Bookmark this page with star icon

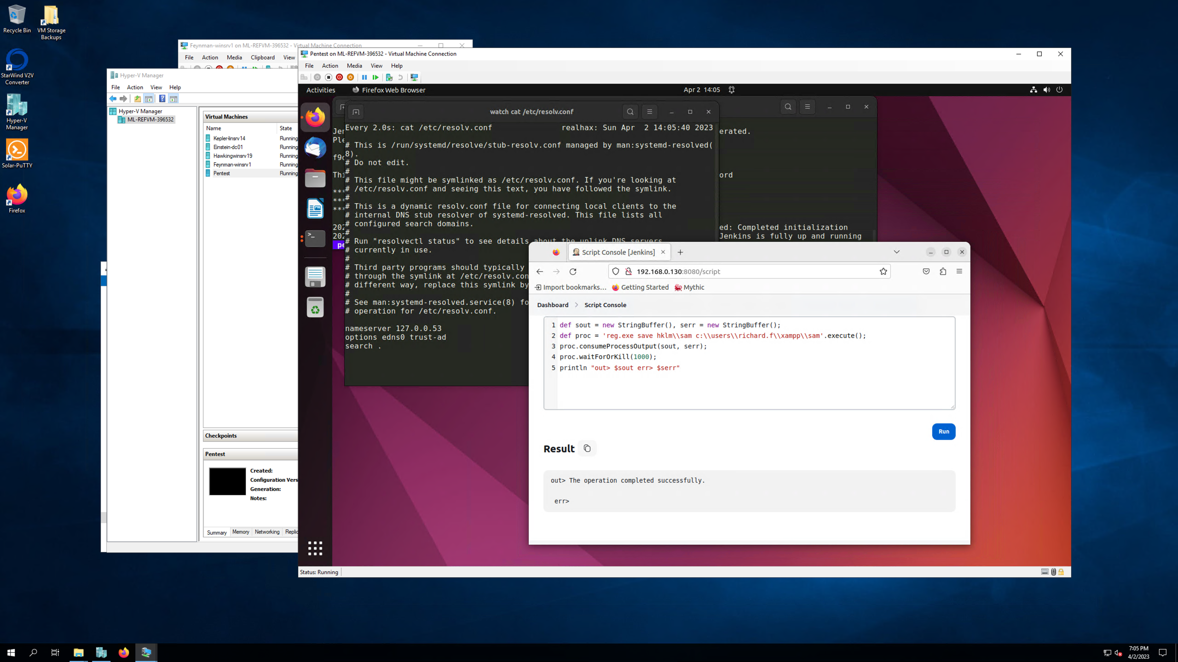coord(883,272)
